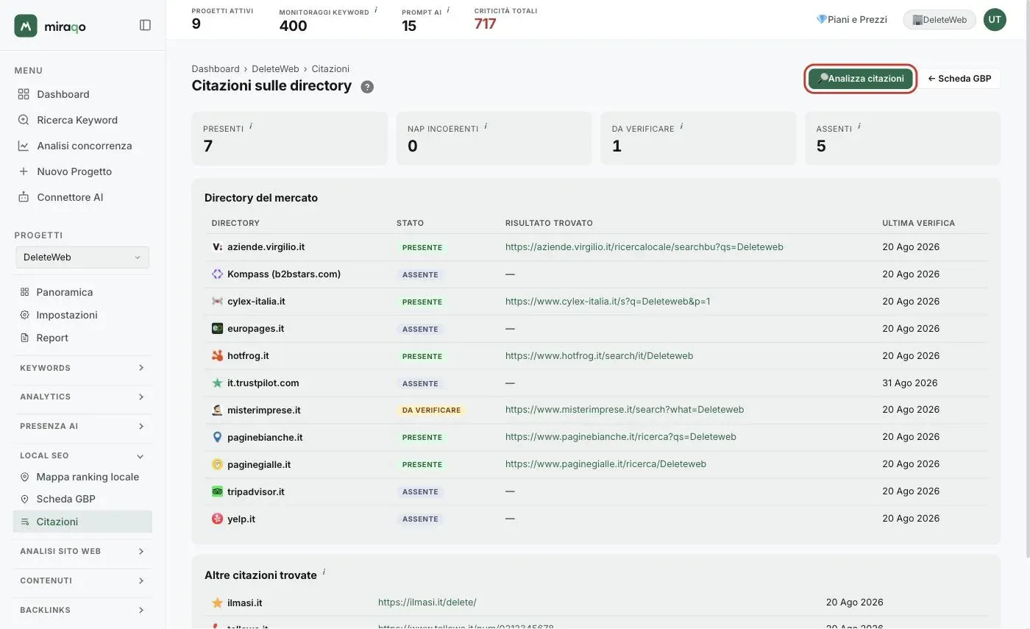Select Citazioni in the sidebar
This screenshot has height=629, width=1030.
(x=82, y=522)
